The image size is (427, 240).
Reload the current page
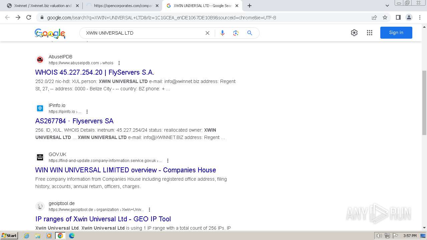(29, 17)
